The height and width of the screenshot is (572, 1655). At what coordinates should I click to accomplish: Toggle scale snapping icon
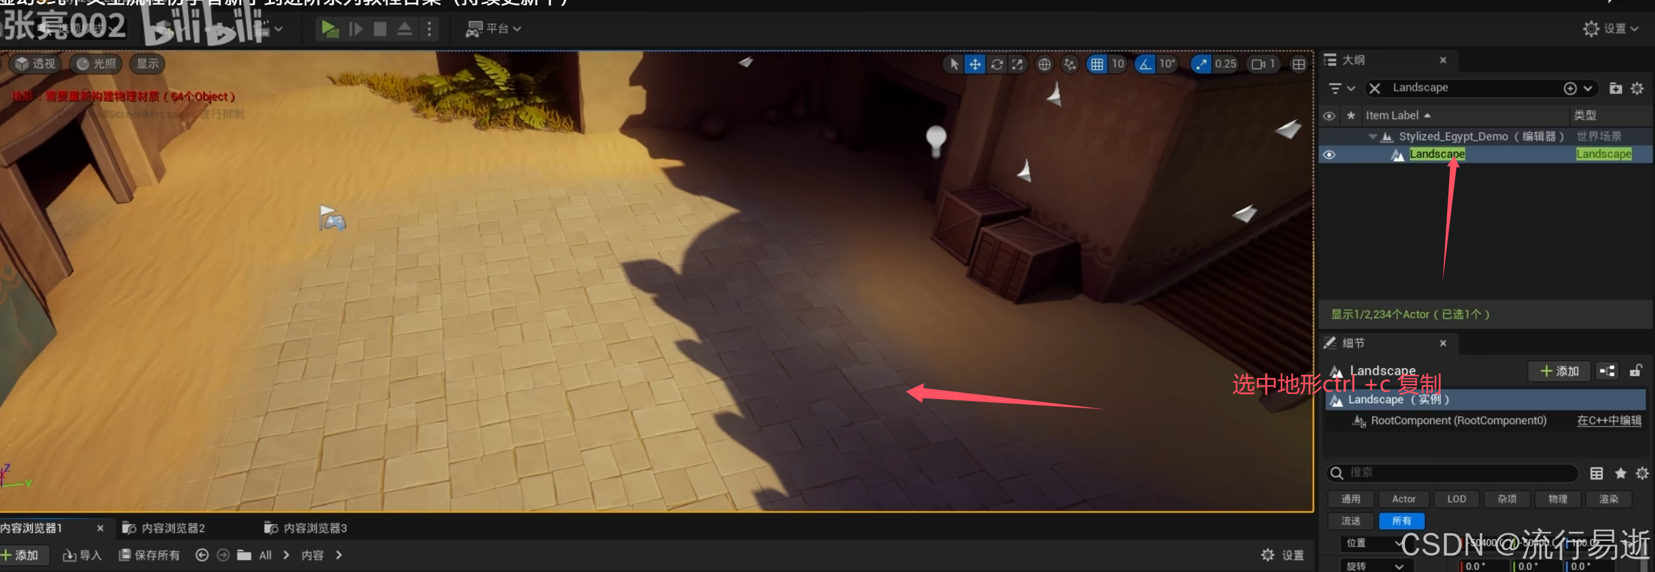(x=1201, y=64)
